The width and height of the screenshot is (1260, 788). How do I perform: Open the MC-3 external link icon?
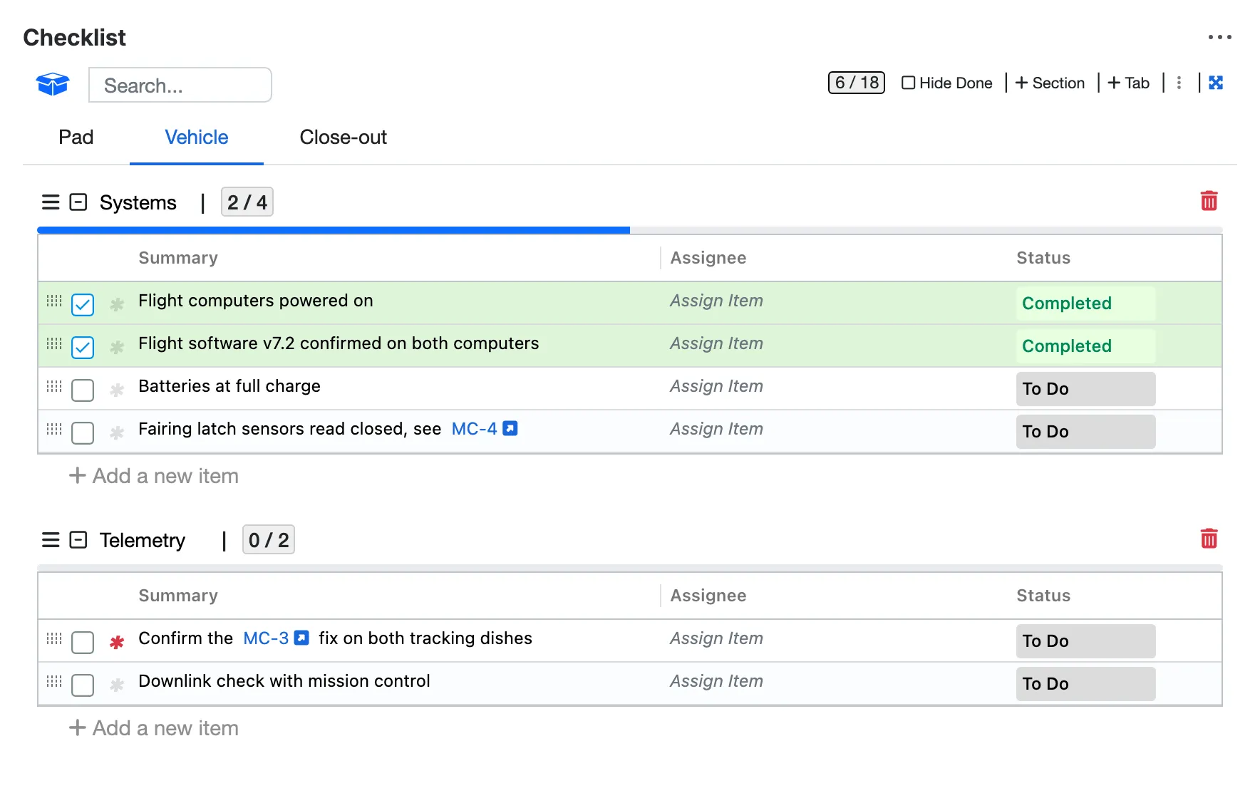point(302,638)
